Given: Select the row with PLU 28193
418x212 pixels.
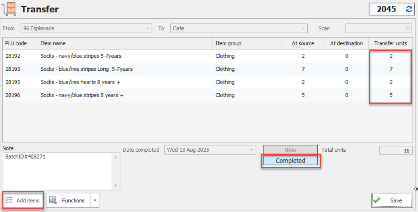Looking at the screenshot, I should coord(208,69).
